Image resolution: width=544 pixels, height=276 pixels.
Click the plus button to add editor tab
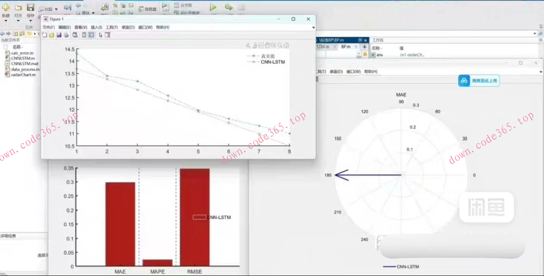coord(364,47)
